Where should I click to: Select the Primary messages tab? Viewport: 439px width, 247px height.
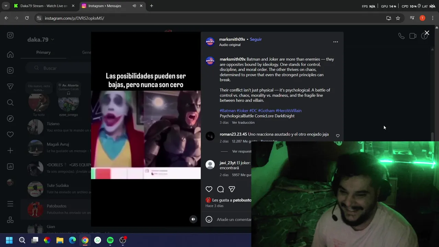pyautogui.click(x=43, y=52)
